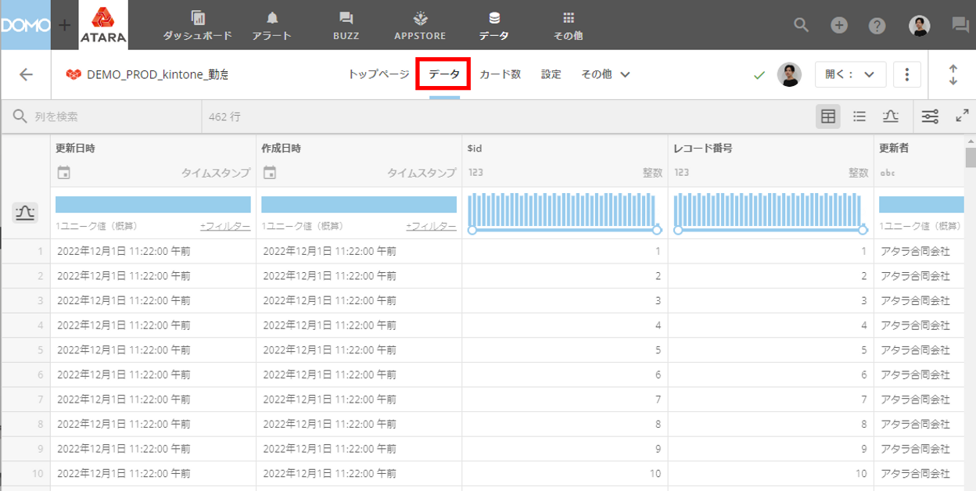Click the expand fullscreen arrows icon

pos(963,116)
